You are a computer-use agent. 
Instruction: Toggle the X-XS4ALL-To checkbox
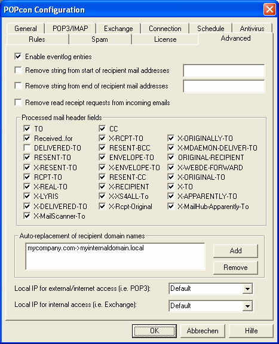pyautogui.click(x=102, y=196)
